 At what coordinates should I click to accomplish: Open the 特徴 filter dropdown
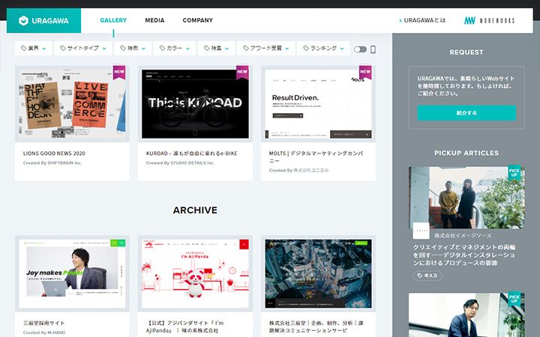tap(133, 48)
